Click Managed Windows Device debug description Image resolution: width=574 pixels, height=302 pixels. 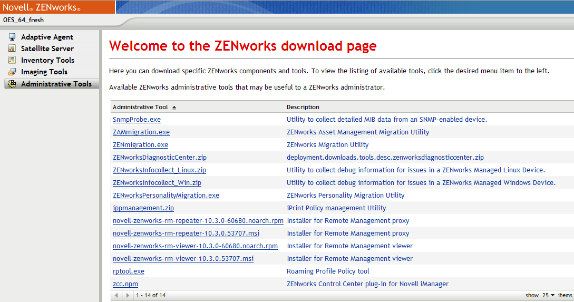(x=421, y=183)
